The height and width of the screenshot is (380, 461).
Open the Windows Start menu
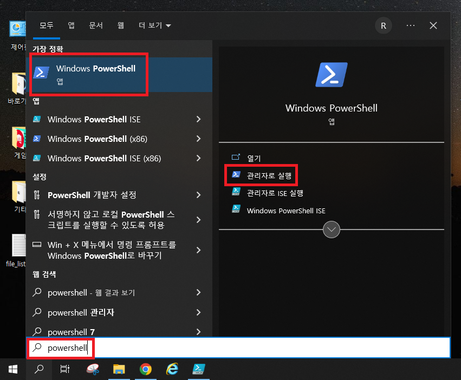[13, 369]
